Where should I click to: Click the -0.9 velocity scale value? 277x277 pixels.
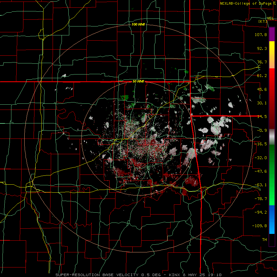tap(262, 130)
